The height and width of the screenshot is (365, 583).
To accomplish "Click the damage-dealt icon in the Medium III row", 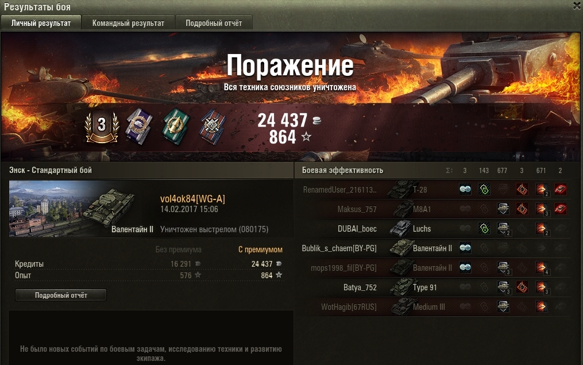I will click(541, 306).
